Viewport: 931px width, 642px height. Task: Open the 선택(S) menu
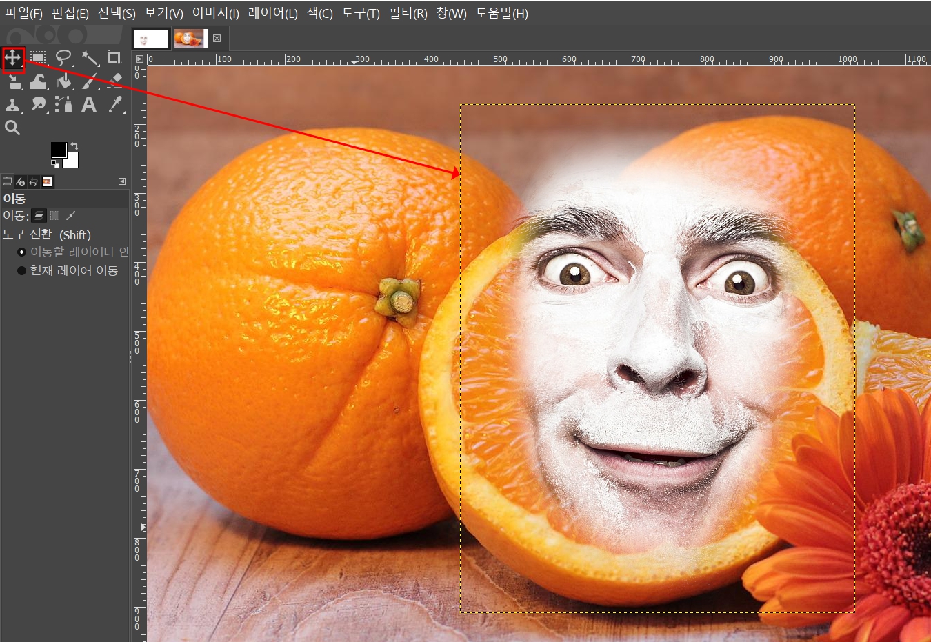coord(117,13)
